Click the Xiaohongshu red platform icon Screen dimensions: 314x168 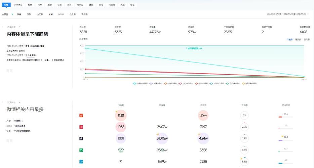point(81,127)
